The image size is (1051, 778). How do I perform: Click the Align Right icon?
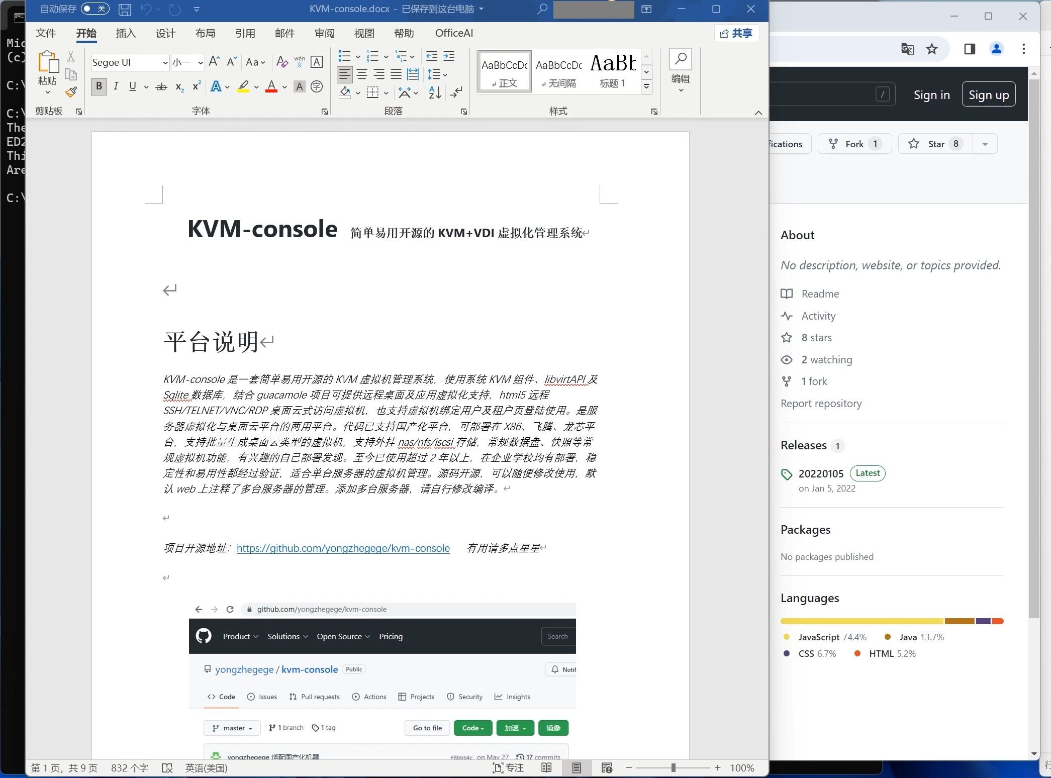click(379, 75)
